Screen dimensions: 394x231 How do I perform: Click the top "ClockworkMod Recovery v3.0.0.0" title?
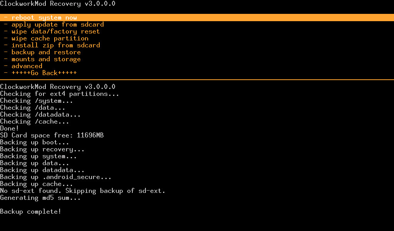click(x=58, y=3)
